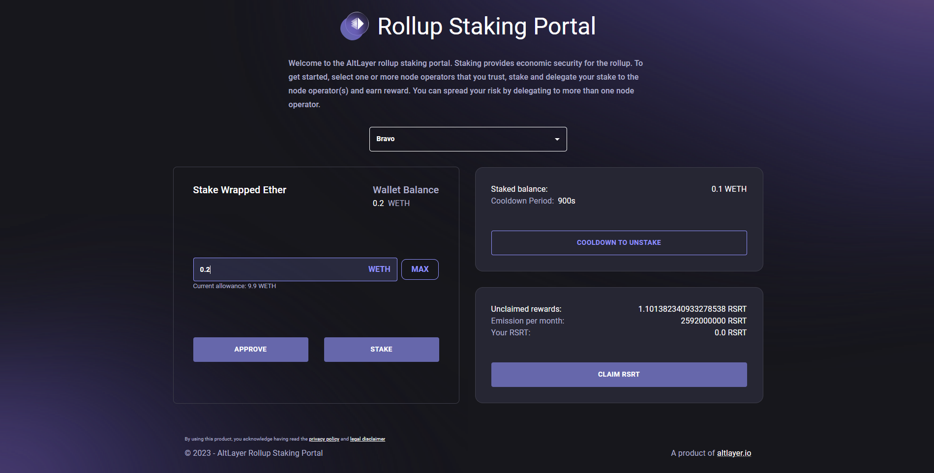Click the STAKE button

pyautogui.click(x=381, y=350)
